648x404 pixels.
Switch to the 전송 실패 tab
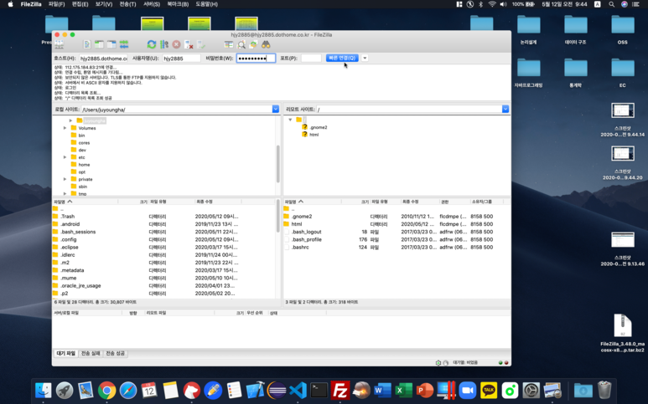tap(91, 353)
